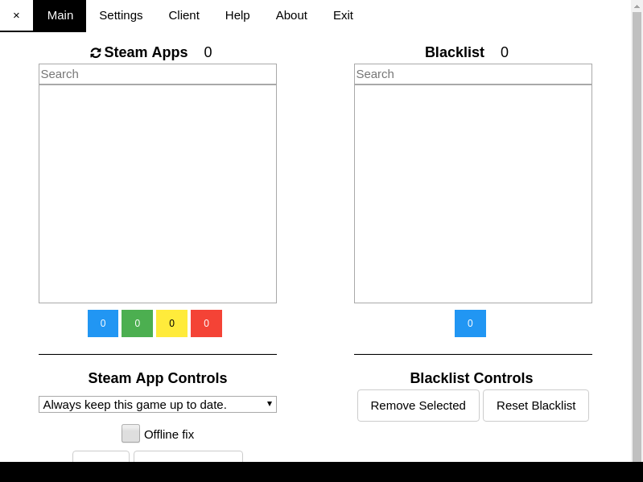
Task: Open the About tab
Action: (291, 15)
